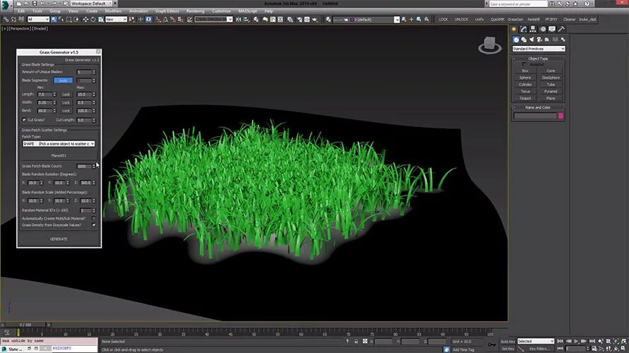Uncheck Grass Density from Grayscale Values
Viewport: 629px width, 353px height.
pyautogui.click(x=93, y=225)
